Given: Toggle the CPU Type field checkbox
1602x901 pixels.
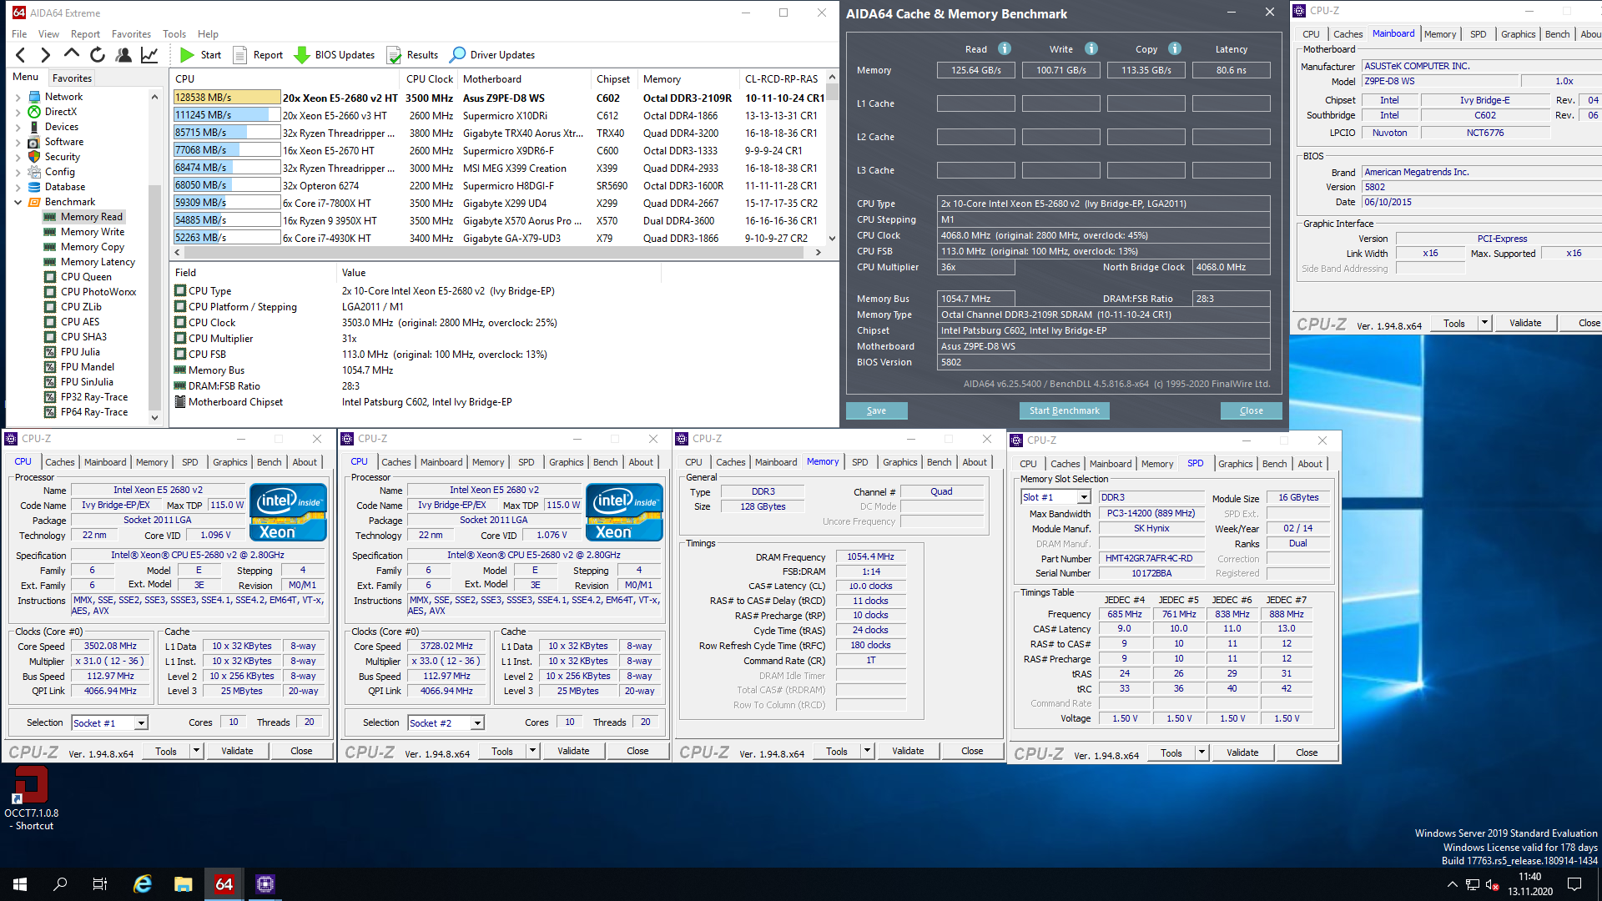Looking at the screenshot, I should [x=180, y=291].
